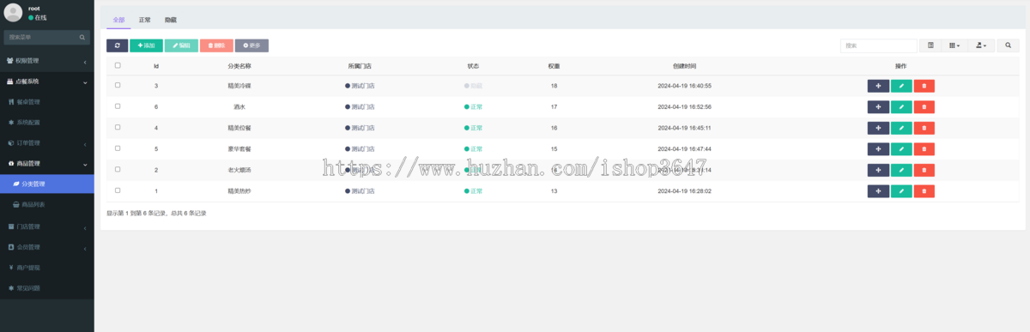This screenshot has height=332, width=1030.
Task: Click the table 搜索 input field
Action: [x=879, y=45]
